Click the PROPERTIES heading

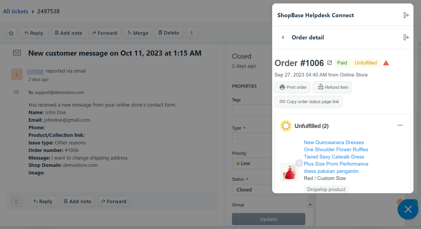[x=244, y=86]
